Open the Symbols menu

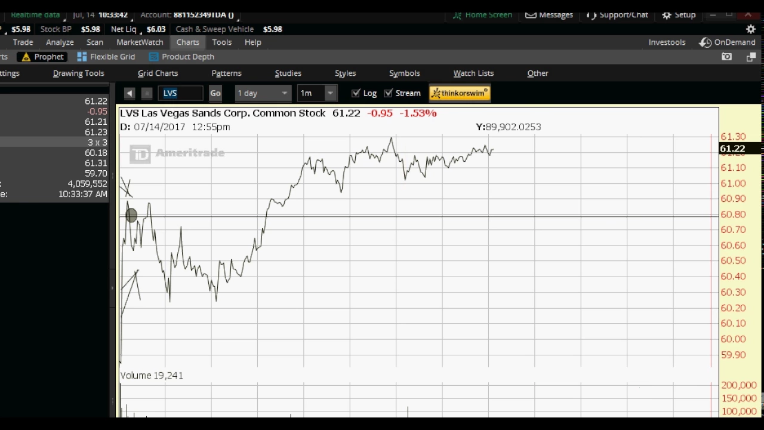point(405,73)
